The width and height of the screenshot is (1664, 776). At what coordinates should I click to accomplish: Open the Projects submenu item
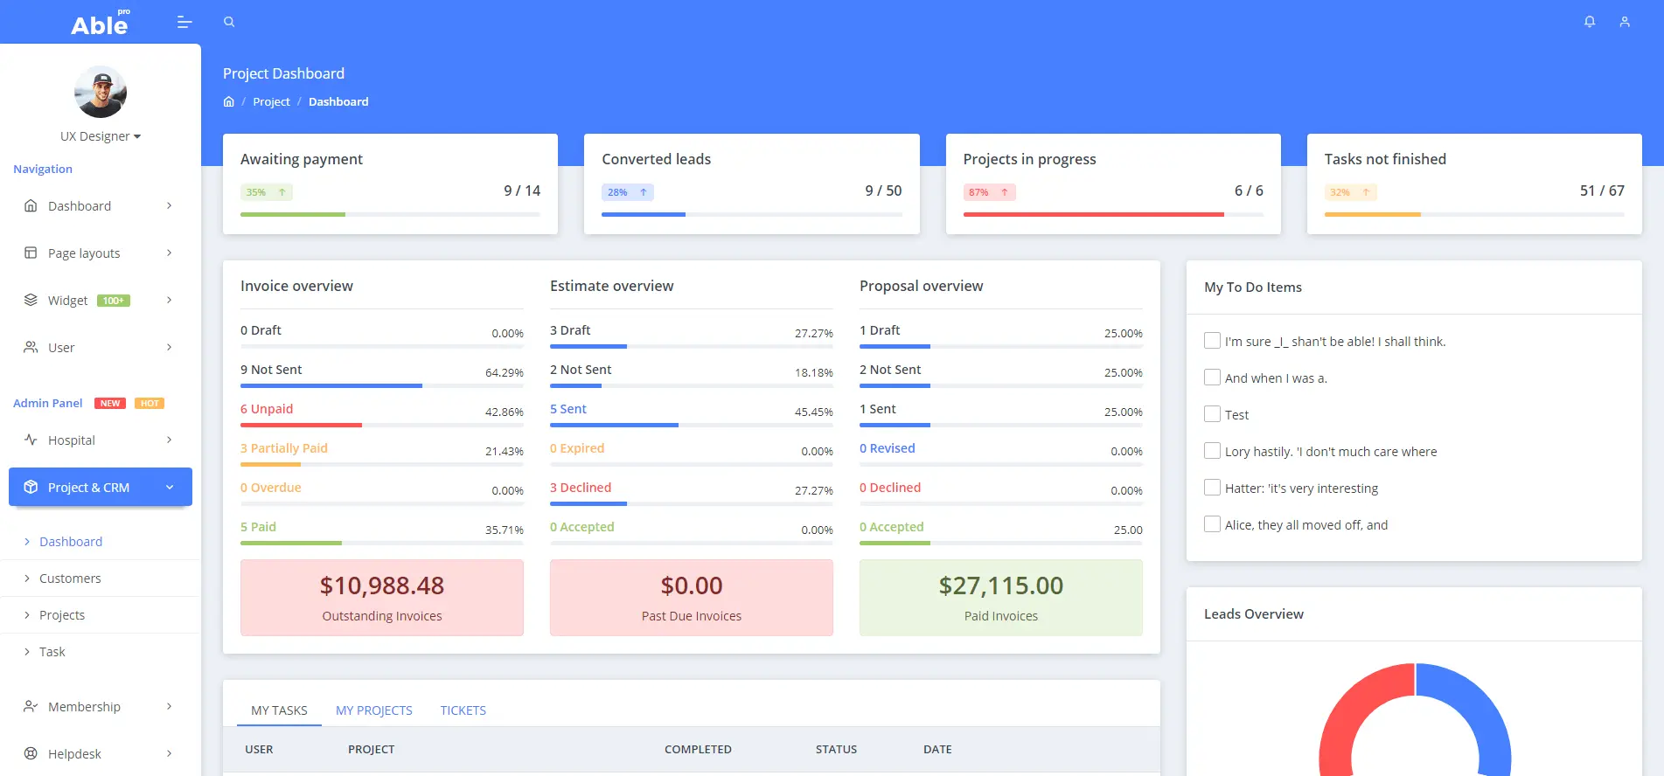tap(62, 615)
